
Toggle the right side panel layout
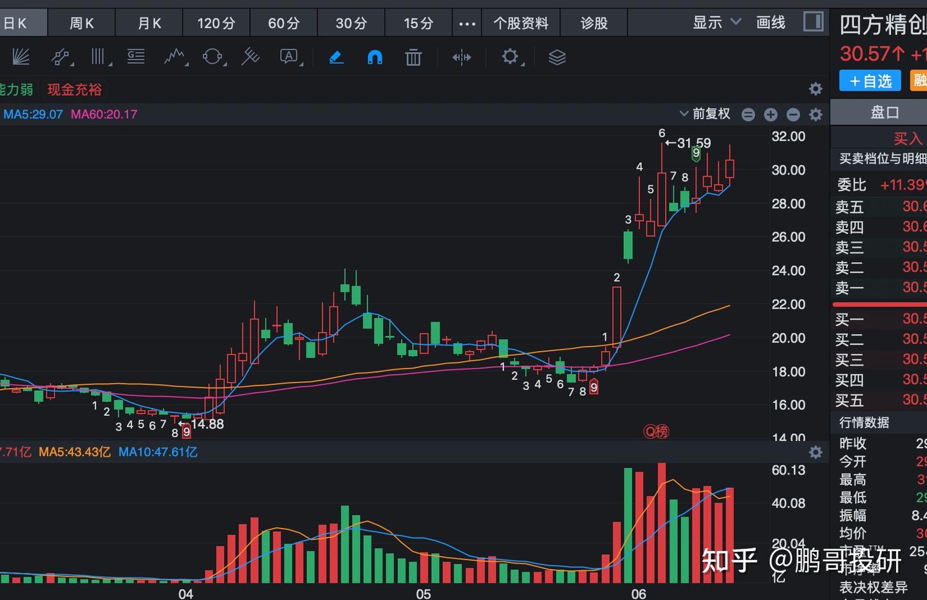[x=813, y=23]
